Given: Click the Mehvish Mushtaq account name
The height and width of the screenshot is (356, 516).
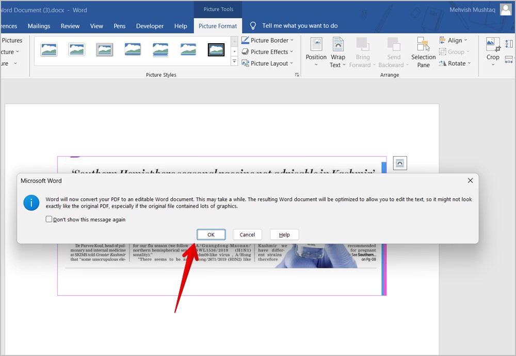Looking at the screenshot, I should click(472, 10).
